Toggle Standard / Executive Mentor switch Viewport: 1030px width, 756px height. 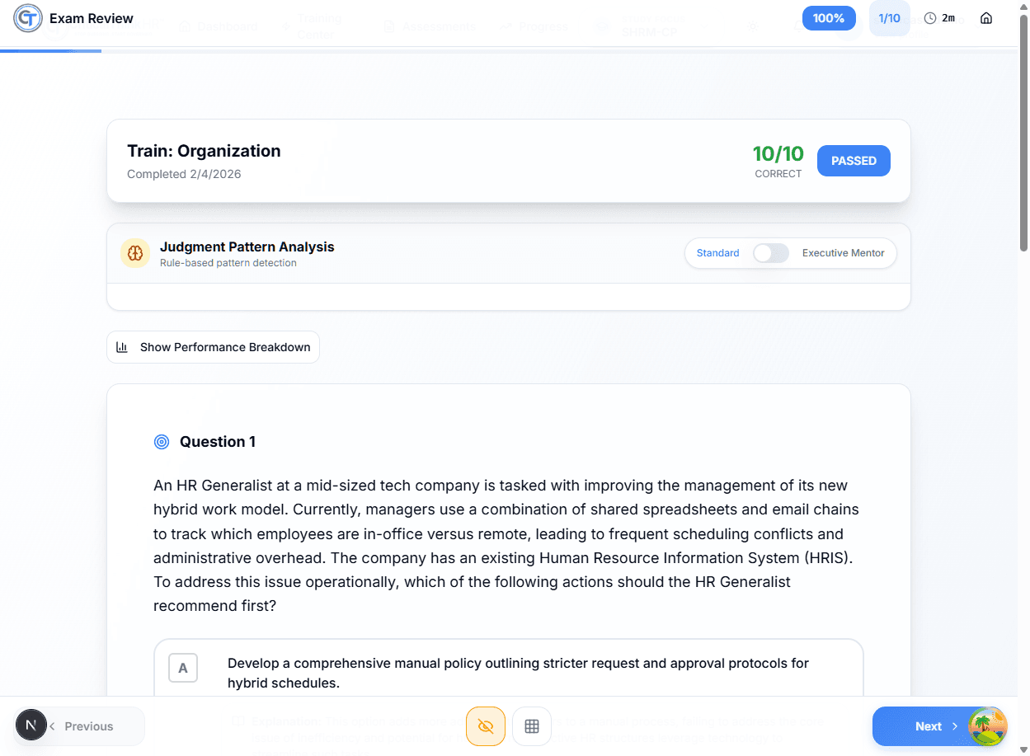click(771, 253)
